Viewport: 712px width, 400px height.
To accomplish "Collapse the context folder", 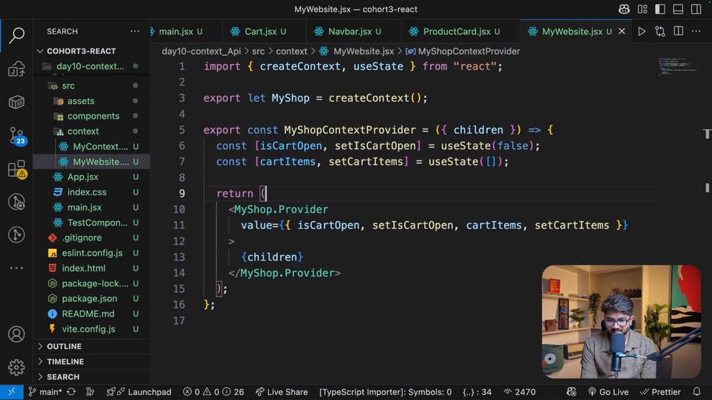I will tap(91, 132).
